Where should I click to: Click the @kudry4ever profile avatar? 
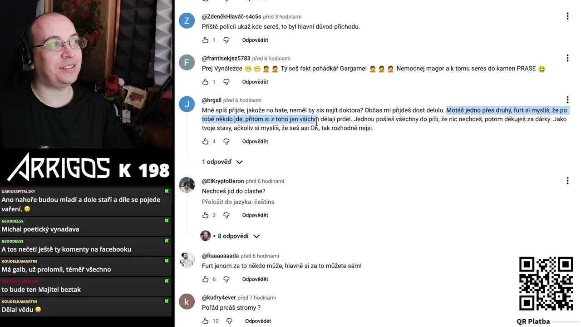pos(187,302)
